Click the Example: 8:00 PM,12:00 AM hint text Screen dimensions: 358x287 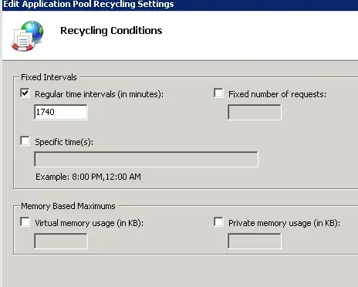[88, 177]
